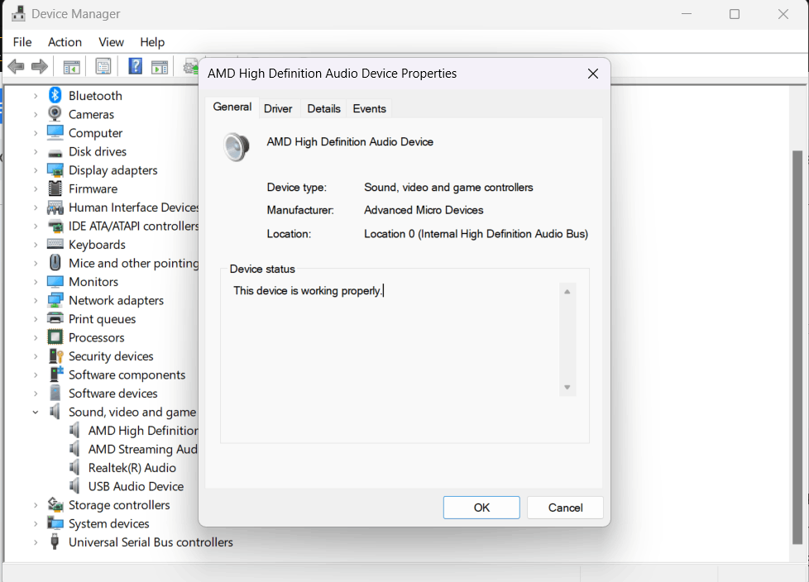Select the General tab
The image size is (809, 582).
click(x=232, y=107)
